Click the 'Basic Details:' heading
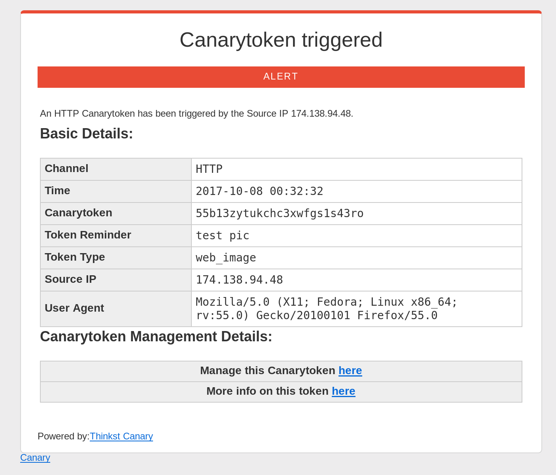 point(87,134)
